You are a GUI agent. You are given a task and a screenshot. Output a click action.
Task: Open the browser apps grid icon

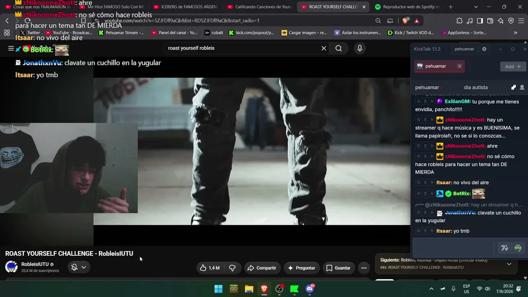[x=7, y=33]
